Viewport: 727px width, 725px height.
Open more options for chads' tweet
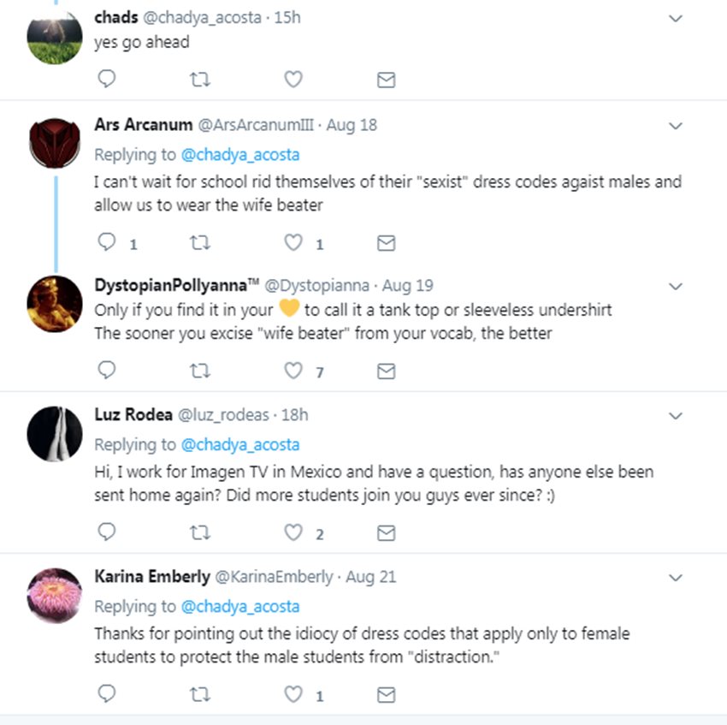click(x=676, y=18)
